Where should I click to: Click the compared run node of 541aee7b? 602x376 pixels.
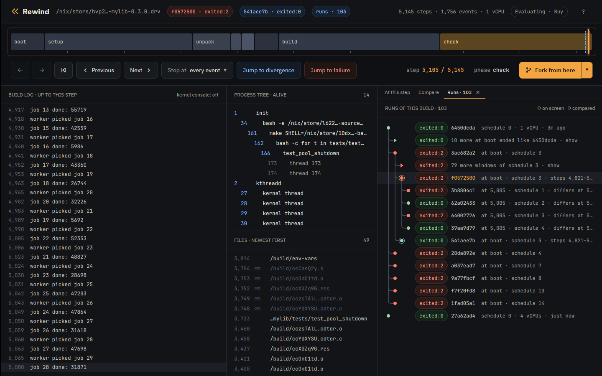point(402,241)
